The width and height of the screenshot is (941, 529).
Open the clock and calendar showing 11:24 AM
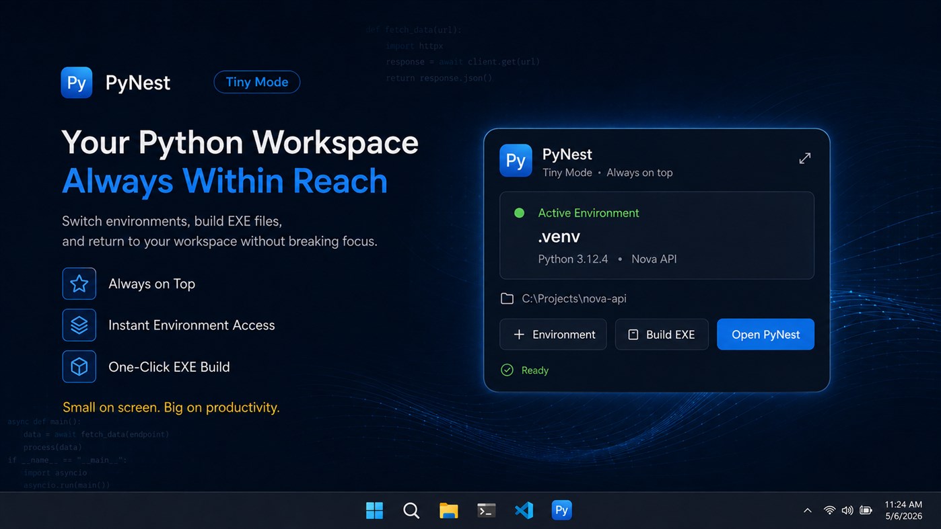(903, 510)
